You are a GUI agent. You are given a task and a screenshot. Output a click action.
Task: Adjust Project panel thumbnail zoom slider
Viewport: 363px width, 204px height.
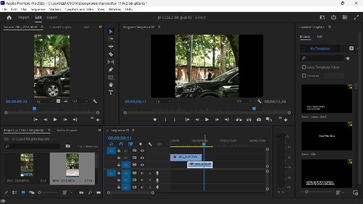pyautogui.click(x=48, y=193)
